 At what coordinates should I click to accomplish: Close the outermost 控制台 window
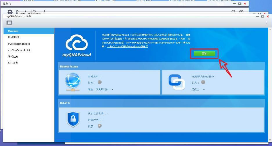[x=245, y=4]
